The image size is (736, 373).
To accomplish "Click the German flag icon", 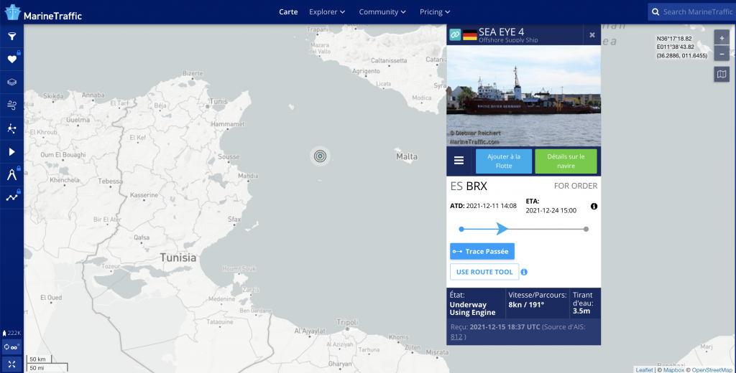I will click(x=470, y=35).
